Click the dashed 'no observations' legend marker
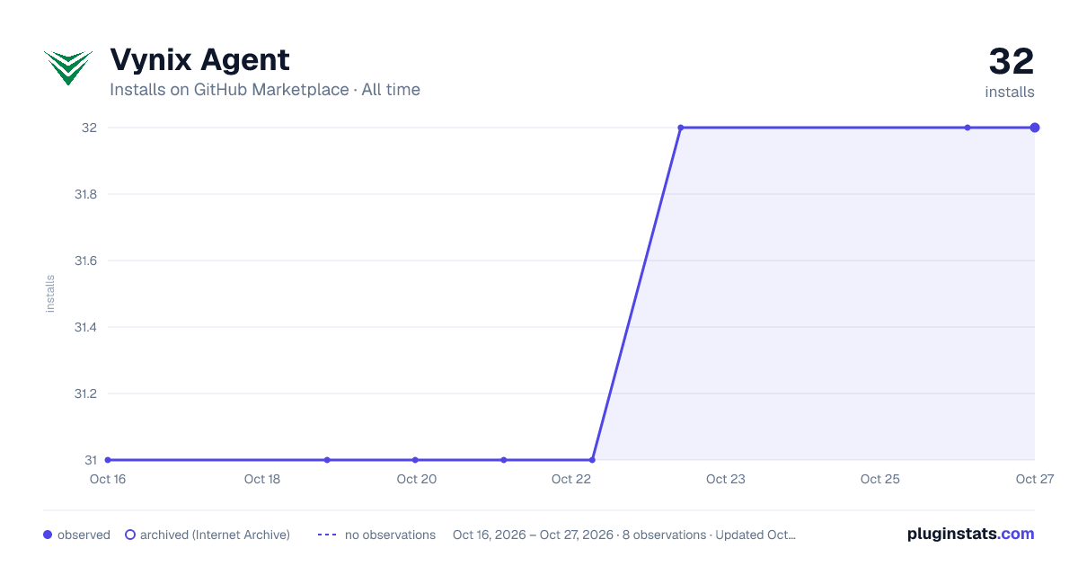This screenshot has width=1078, height=566. coord(327,535)
